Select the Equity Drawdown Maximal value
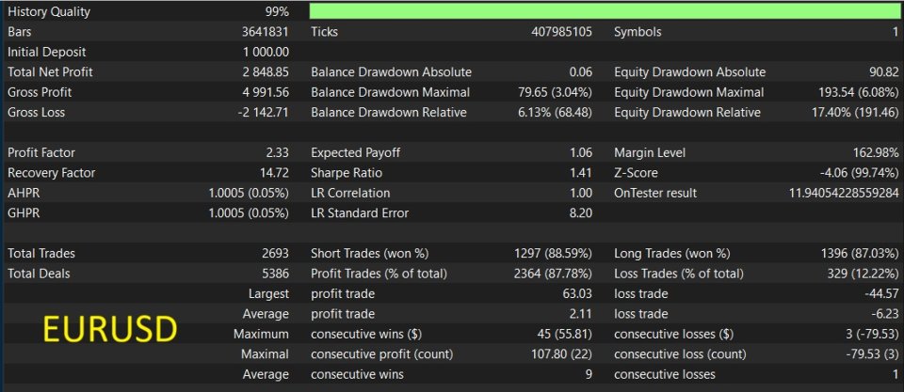Viewport: 904px width, 392px height. (859, 92)
